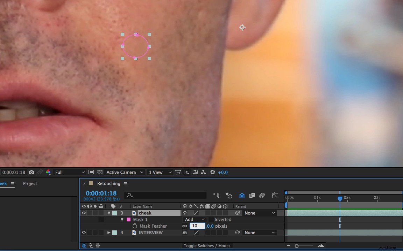
Task: Switch to the Project tab
Action: tap(30, 183)
